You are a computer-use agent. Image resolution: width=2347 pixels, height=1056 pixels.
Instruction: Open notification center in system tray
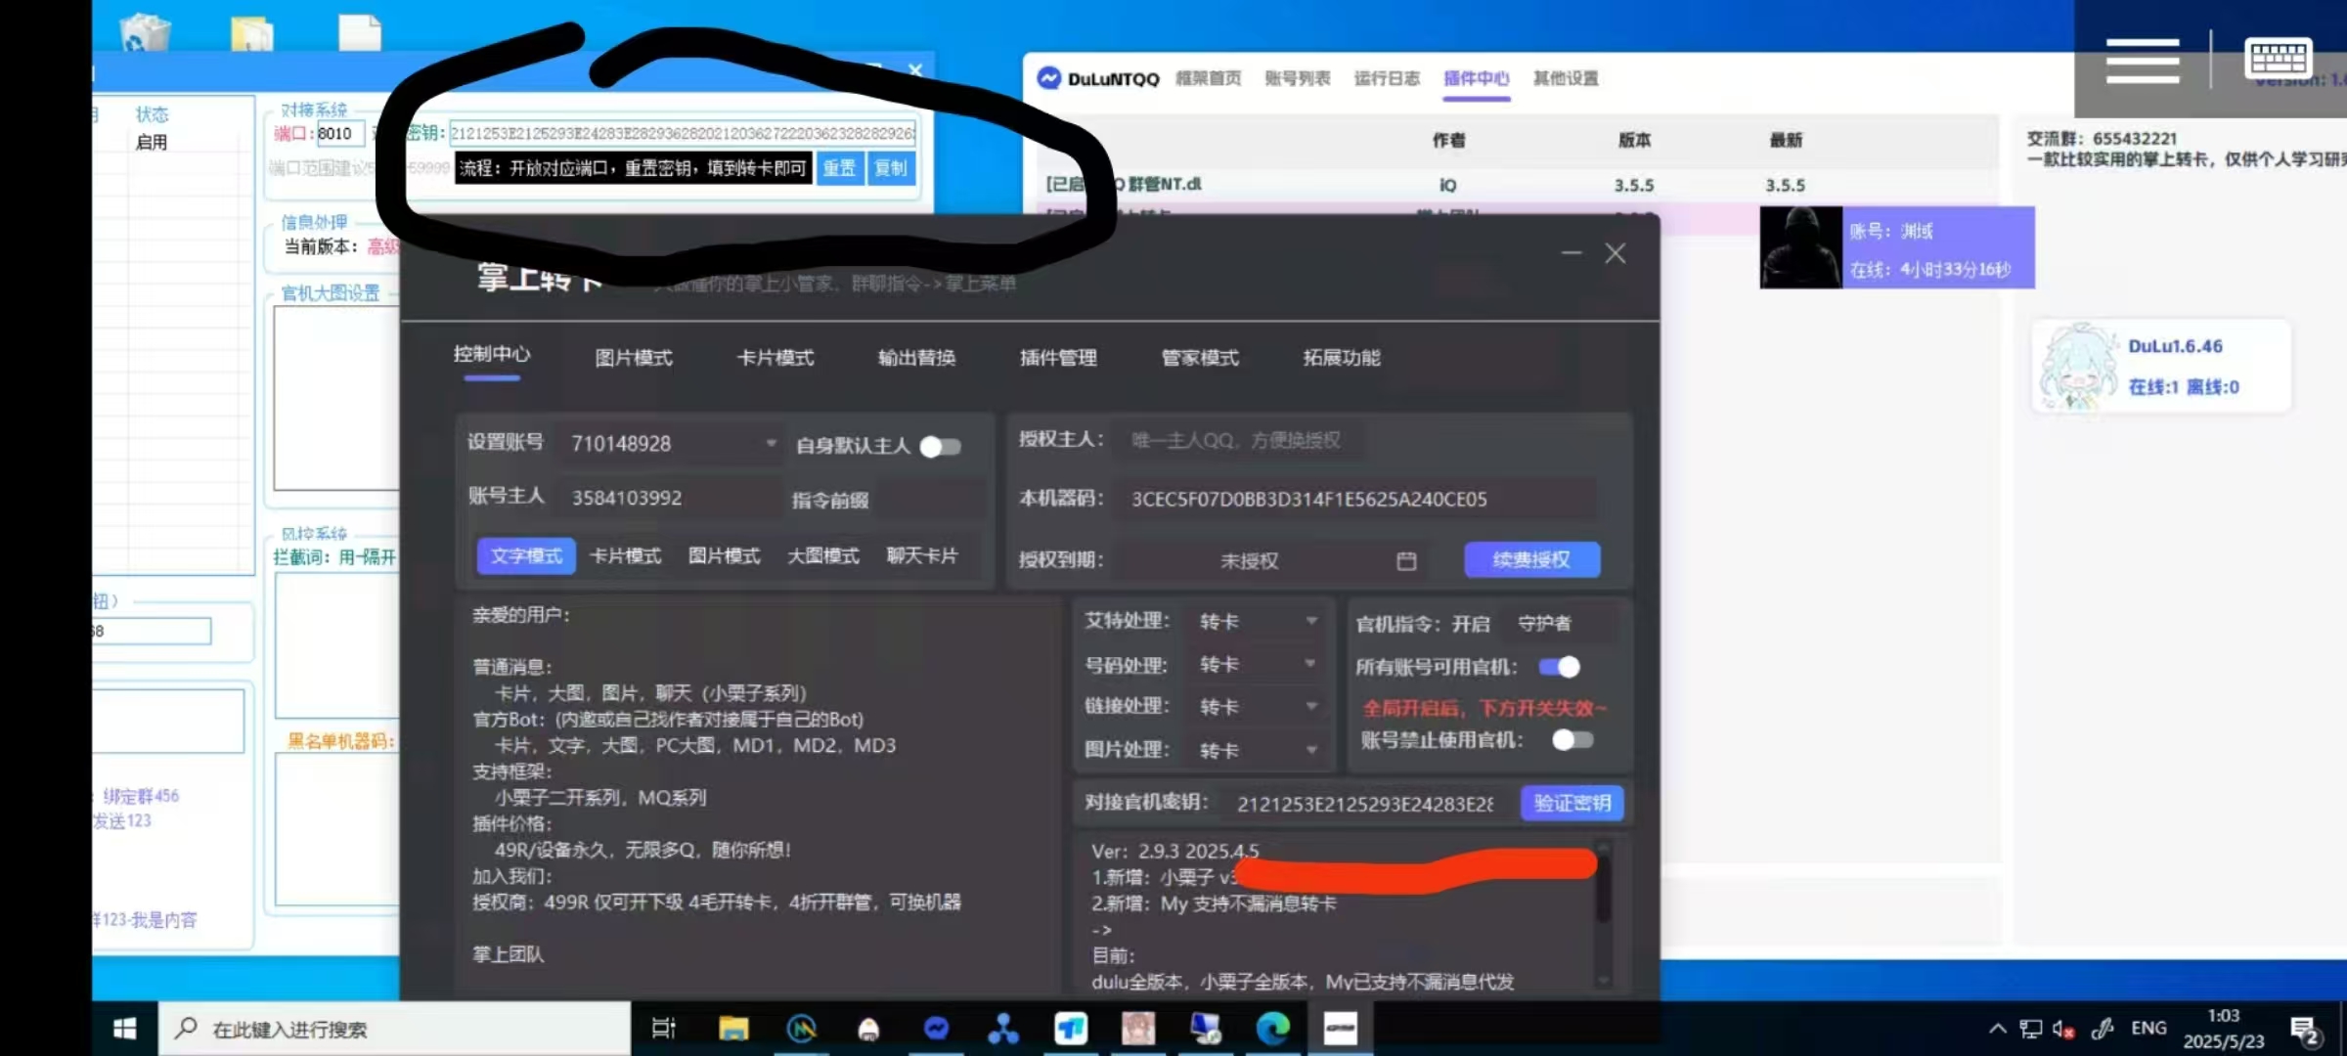2305,1030
